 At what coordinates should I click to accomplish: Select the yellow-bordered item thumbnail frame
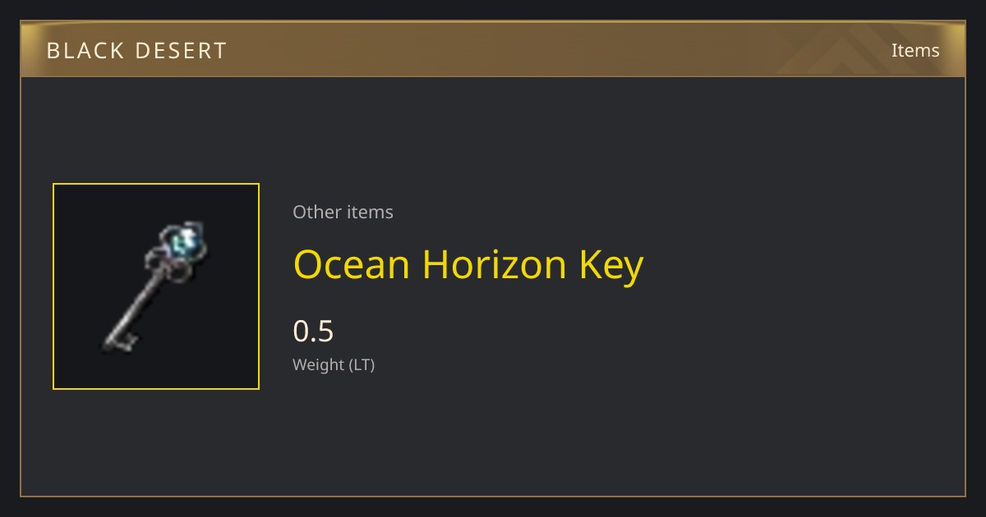[x=156, y=286]
